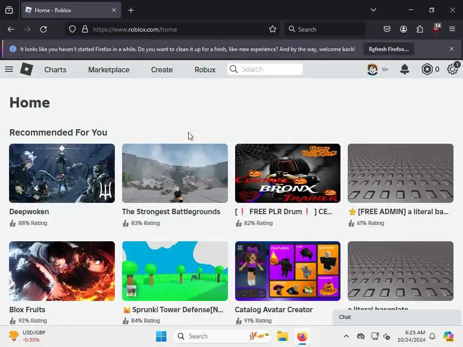Open the Firefox account icon
The image size is (463, 347).
(x=403, y=29)
